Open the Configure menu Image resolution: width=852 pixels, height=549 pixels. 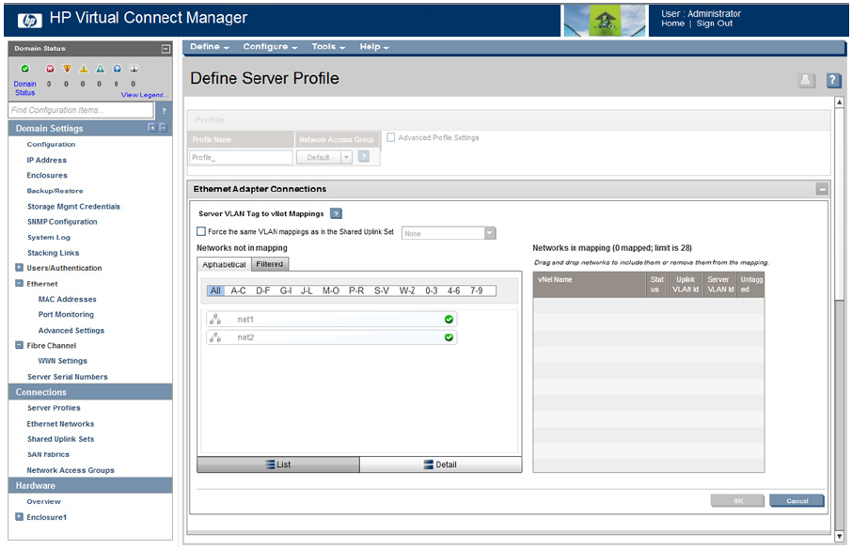269,47
